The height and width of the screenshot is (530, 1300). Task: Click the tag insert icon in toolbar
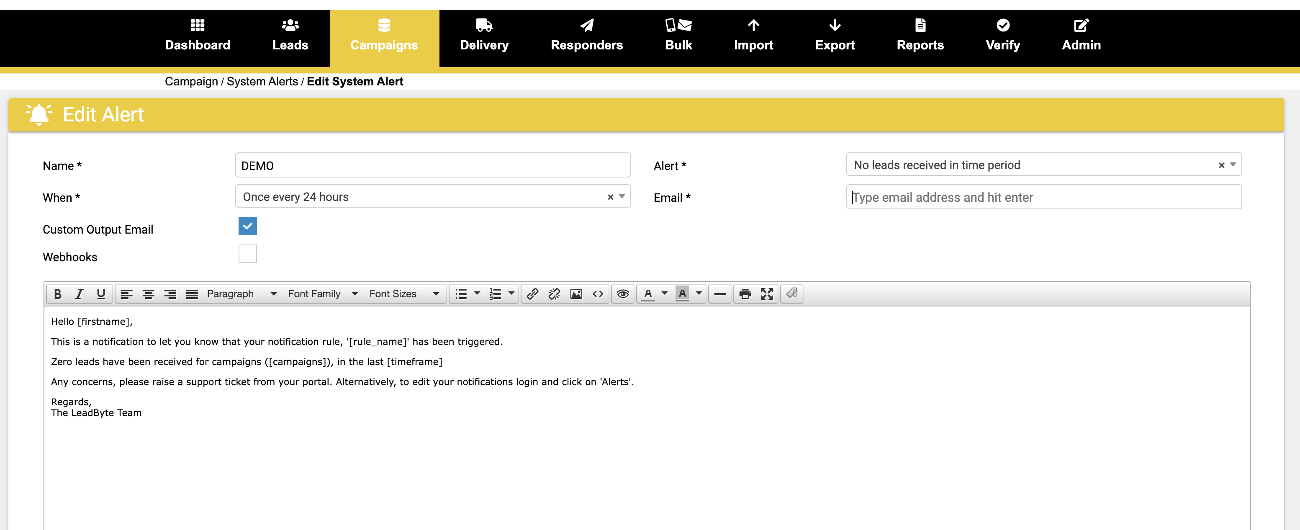pyautogui.click(x=792, y=293)
